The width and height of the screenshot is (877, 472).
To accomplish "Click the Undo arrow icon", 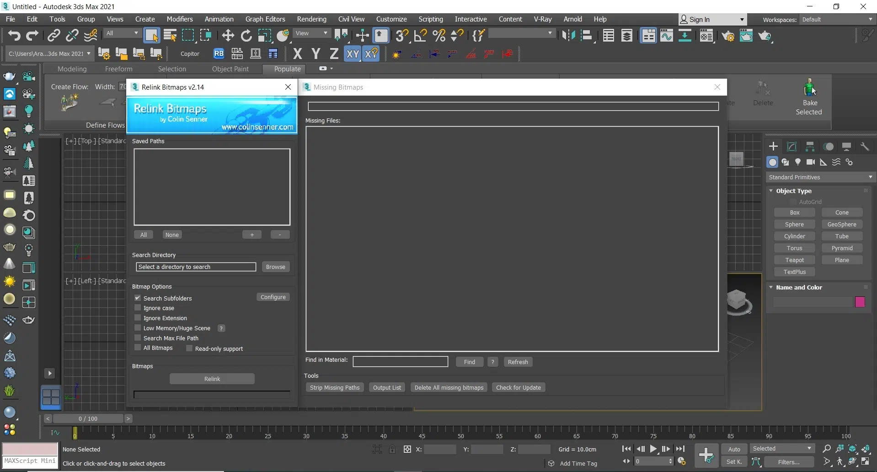I will click(14, 36).
